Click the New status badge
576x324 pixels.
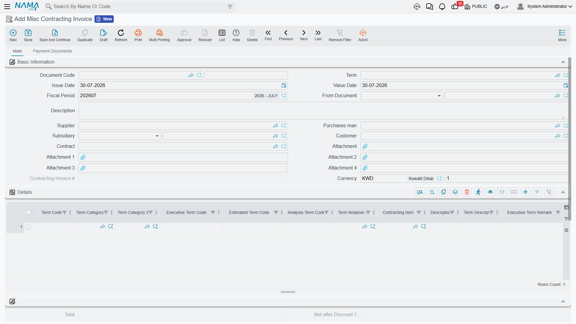pos(104,19)
